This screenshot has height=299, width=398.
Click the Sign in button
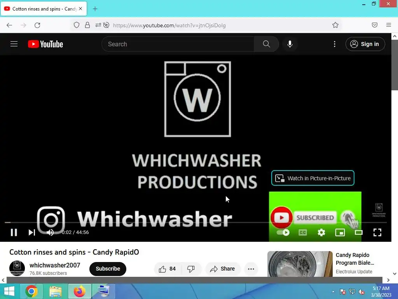(365, 44)
